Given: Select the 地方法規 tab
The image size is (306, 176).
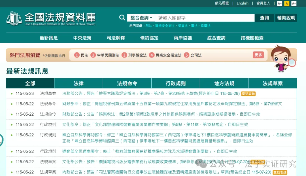Looking at the screenshot, I should click(224, 83).
